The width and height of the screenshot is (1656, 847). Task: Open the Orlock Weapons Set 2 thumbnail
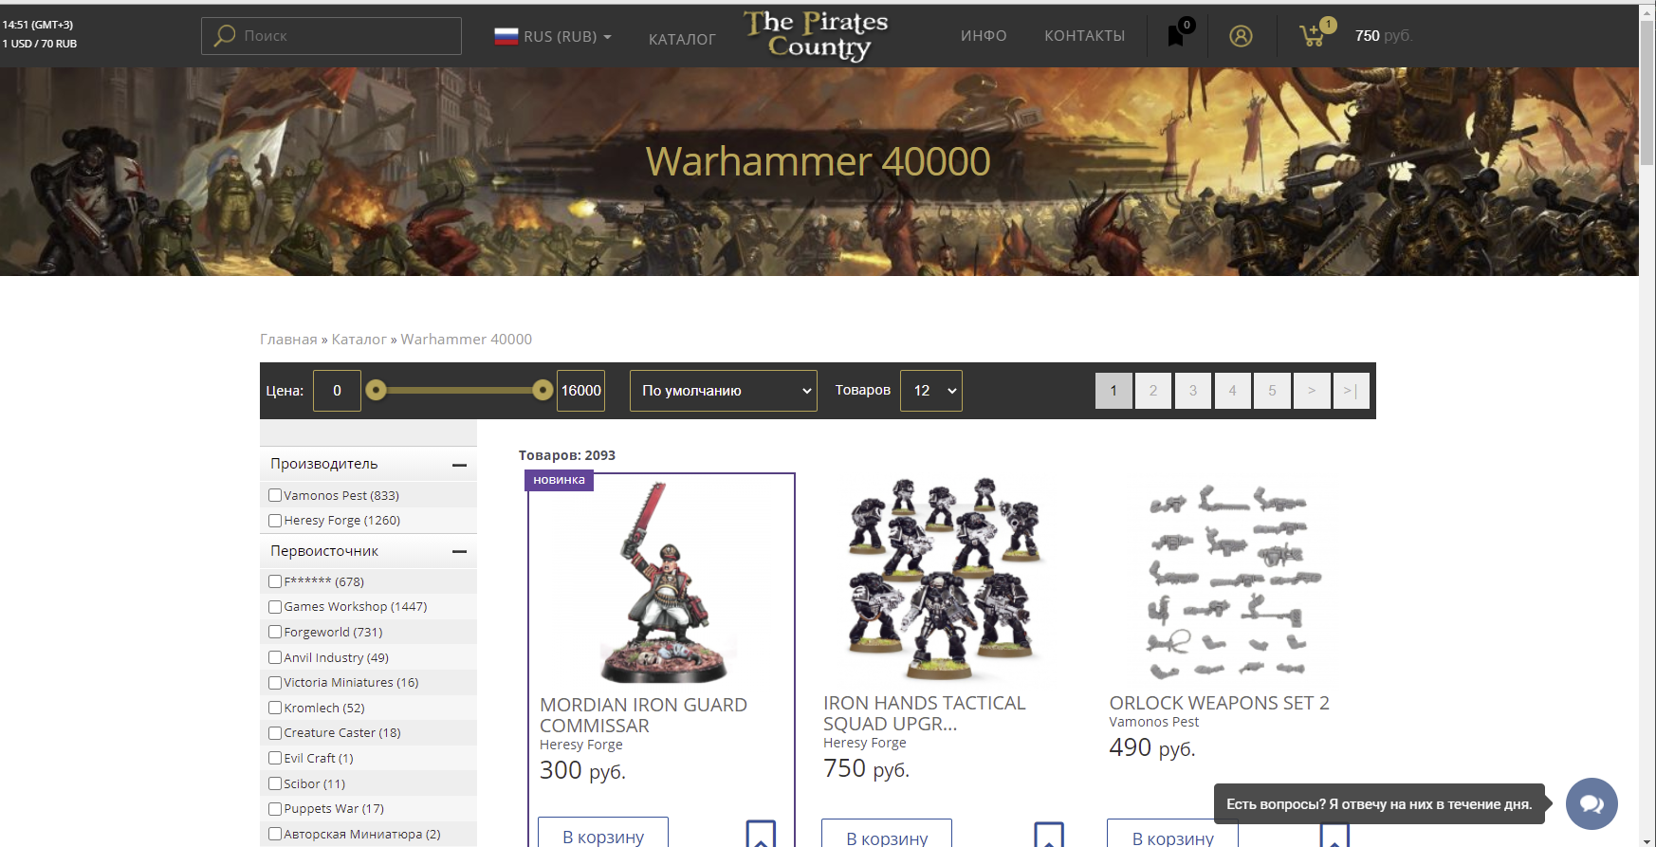click(1228, 581)
